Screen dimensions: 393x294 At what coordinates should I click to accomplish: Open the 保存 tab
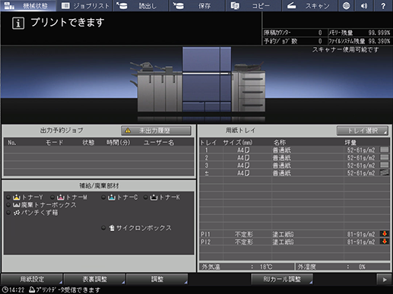[x=197, y=5]
